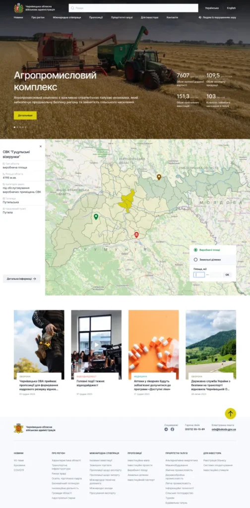Open the pills news image thumbnail

point(153,345)
